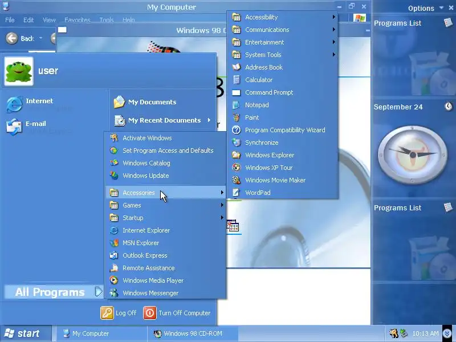Open E-mail shortcut in Start menu

36,127
